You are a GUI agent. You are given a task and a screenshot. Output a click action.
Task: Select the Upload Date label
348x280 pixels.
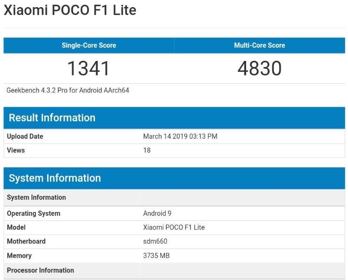[x=25, y=136]
